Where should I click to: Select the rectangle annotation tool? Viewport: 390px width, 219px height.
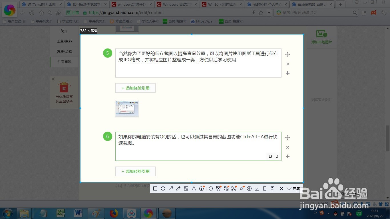coord(155,188)
